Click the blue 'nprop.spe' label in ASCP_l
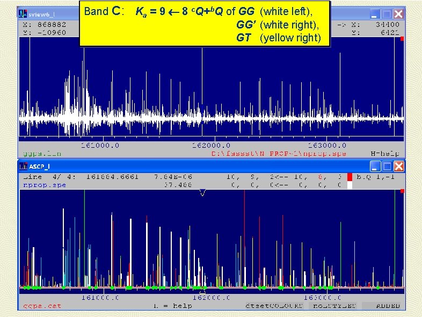Image resolution: width=422 pixels, height=317 pixels. tap(45, 185)
